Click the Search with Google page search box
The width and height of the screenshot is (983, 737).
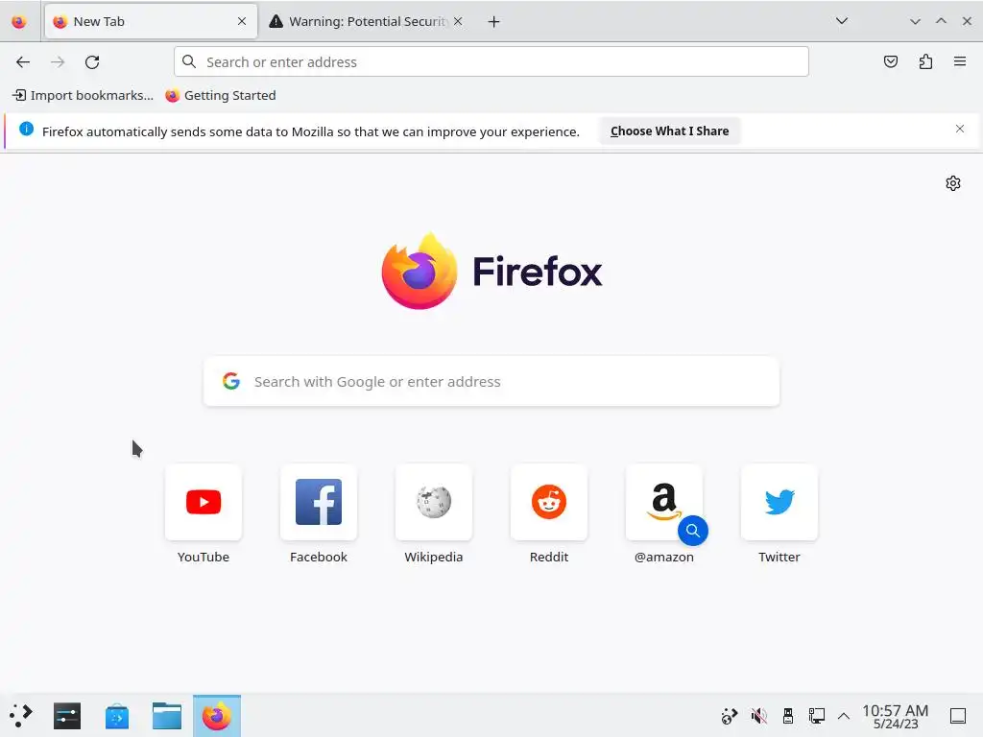pyautogui.click(x=491, y=382)
